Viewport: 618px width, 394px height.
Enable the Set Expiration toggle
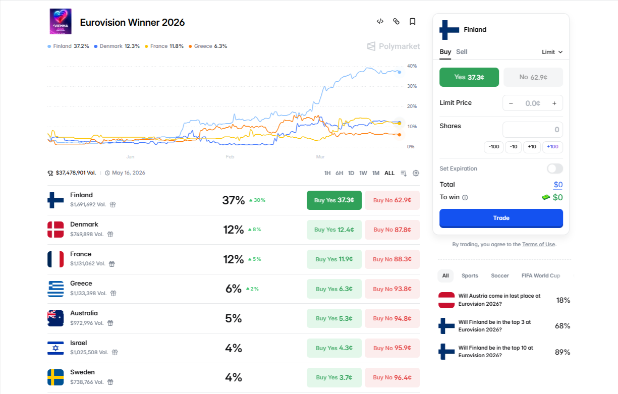(x=554, y=168)
